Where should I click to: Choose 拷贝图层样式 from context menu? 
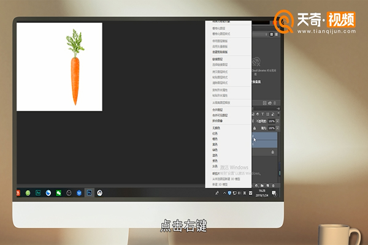tap(220, 72)
